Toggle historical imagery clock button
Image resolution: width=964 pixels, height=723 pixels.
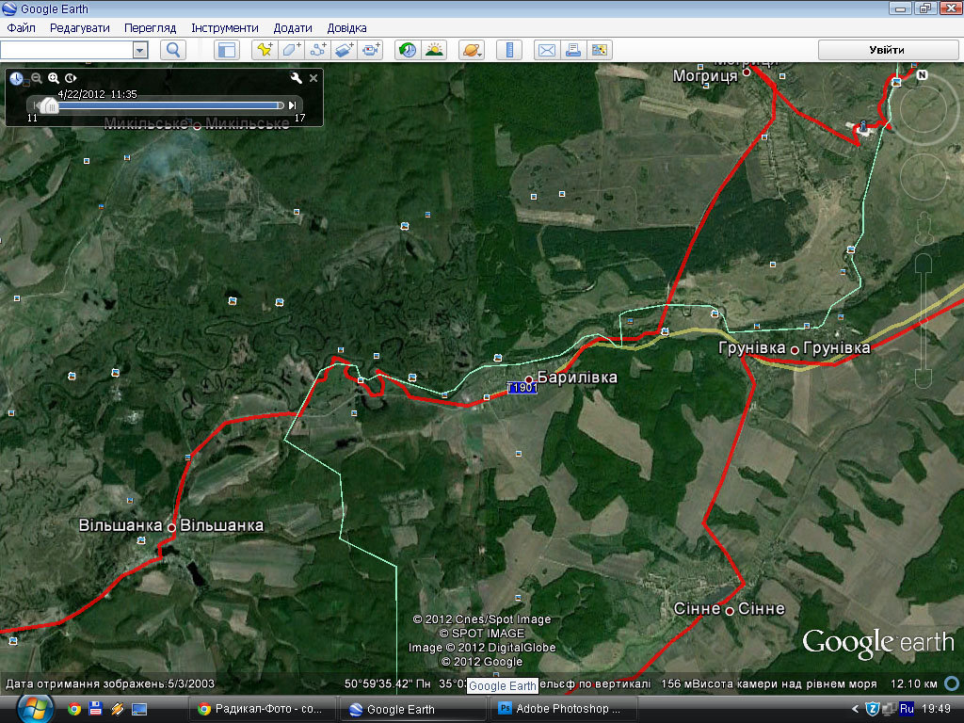(408, 50)
